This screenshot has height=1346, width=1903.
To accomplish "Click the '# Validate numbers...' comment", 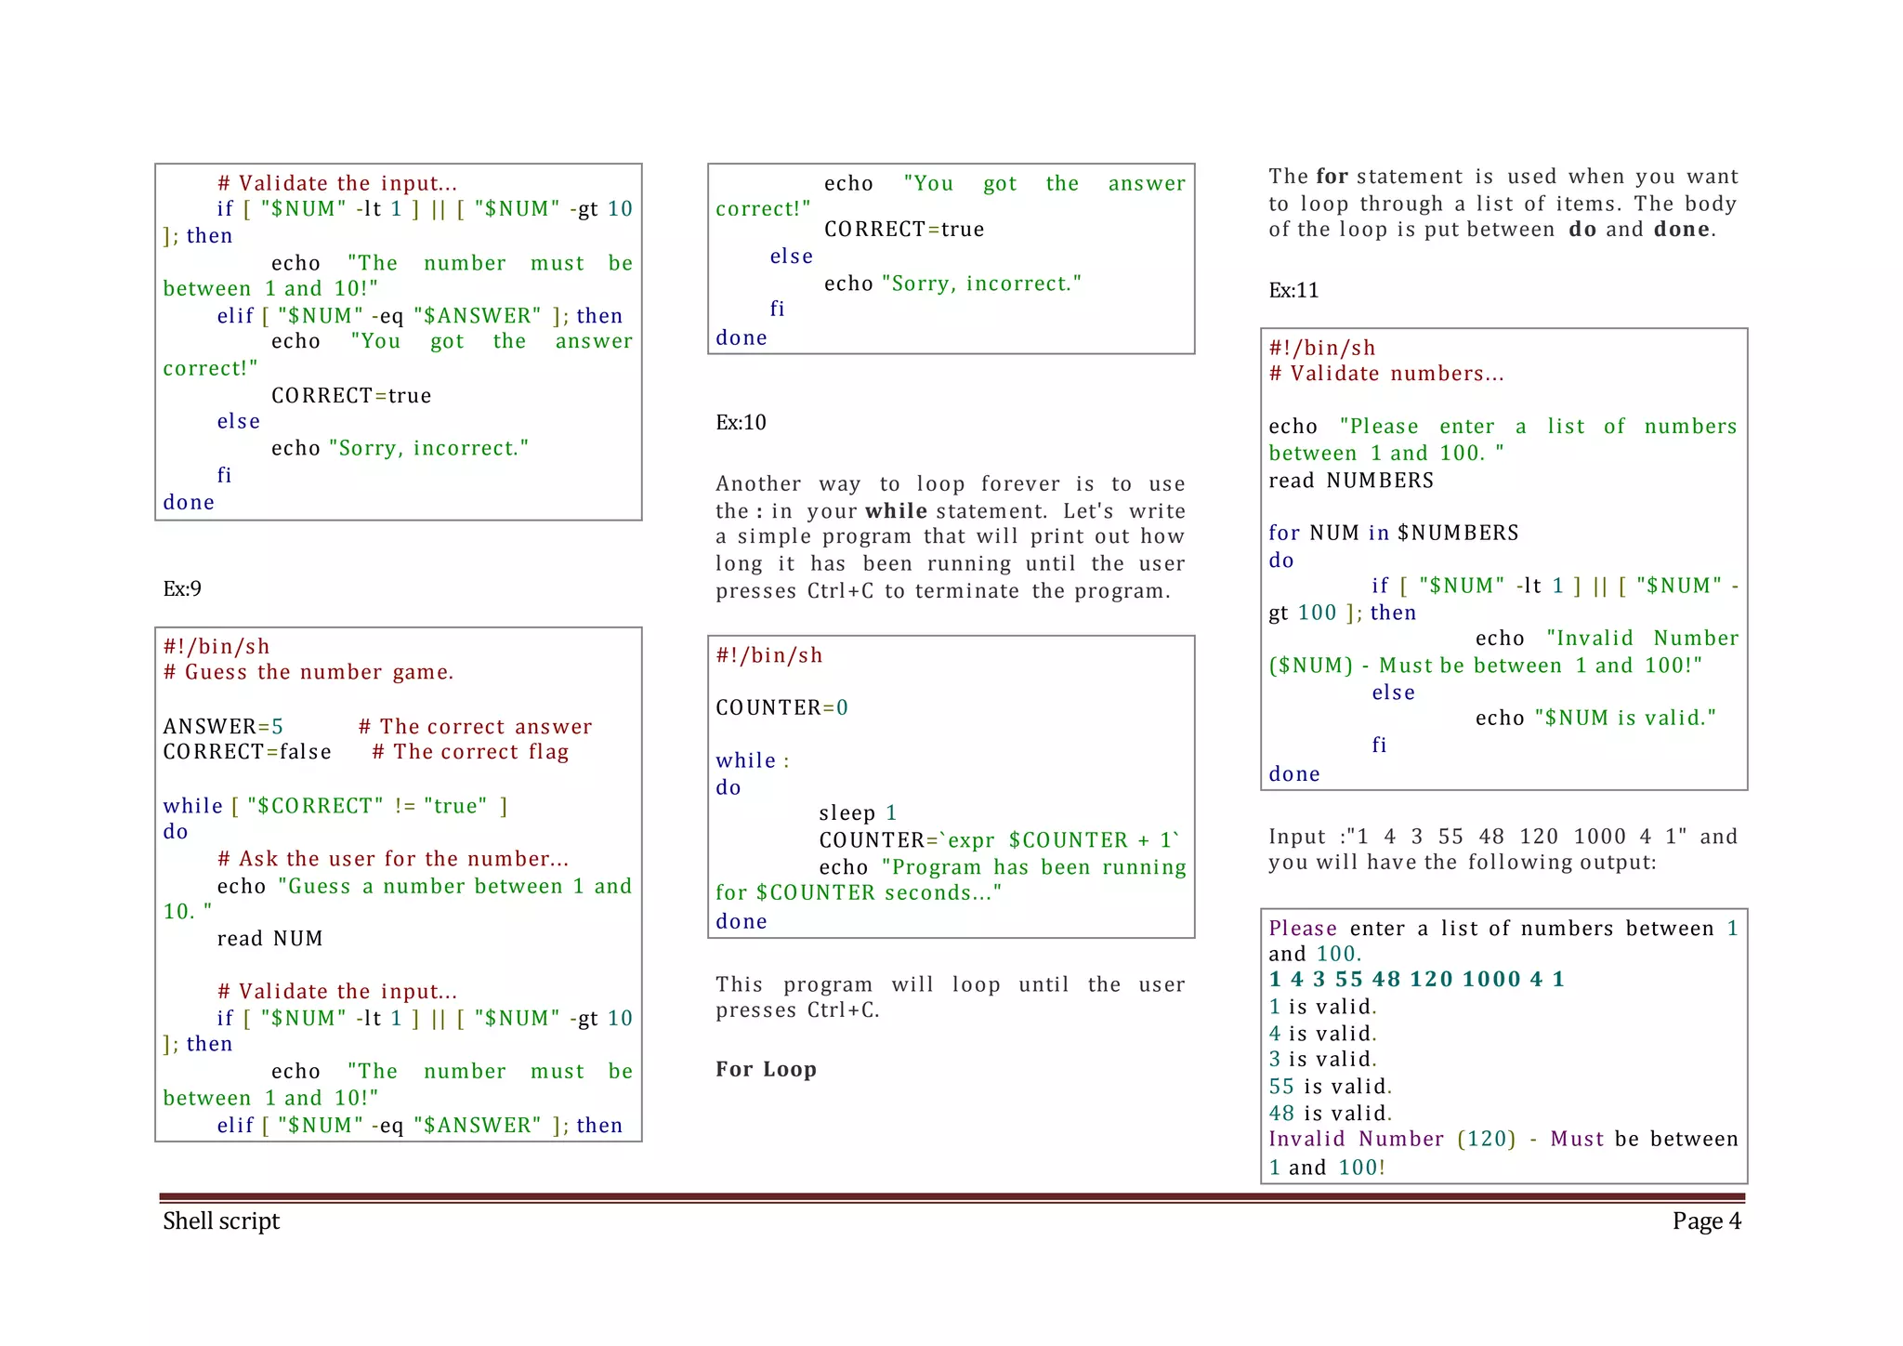I will tap(1385, 374).
